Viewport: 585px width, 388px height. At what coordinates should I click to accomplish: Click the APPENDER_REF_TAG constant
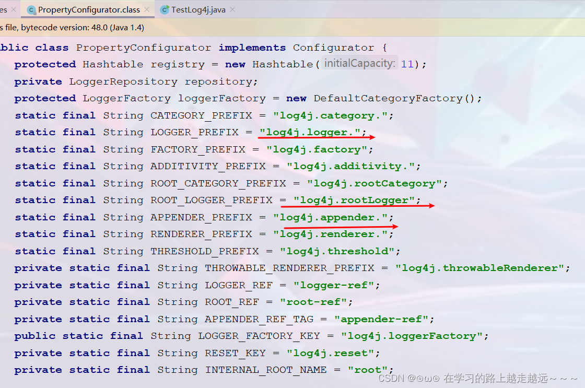[259, 320]
